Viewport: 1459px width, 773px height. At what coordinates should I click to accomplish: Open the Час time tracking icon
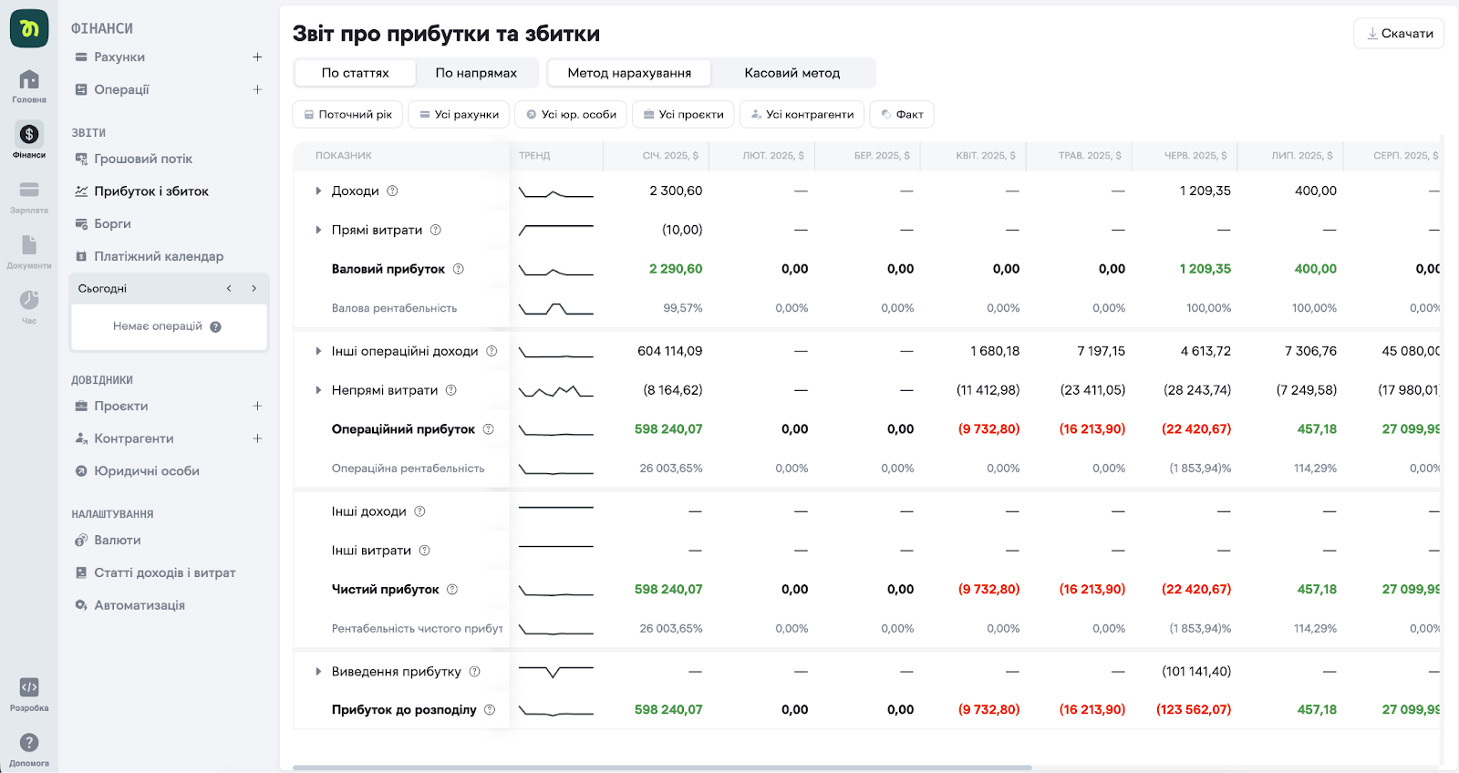click(29, 301)
